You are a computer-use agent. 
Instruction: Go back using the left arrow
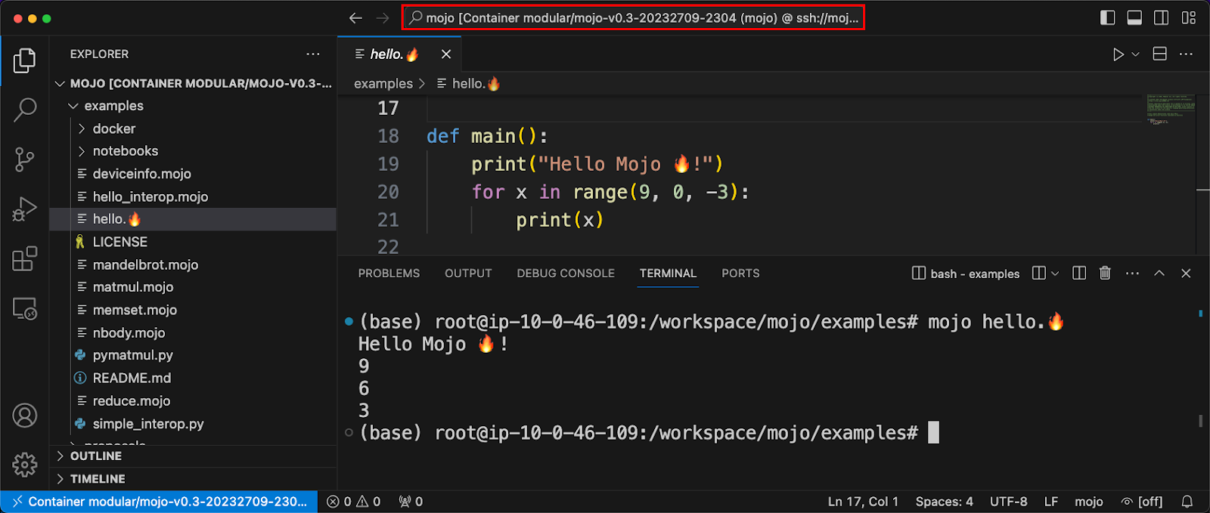tap(355, 18)
